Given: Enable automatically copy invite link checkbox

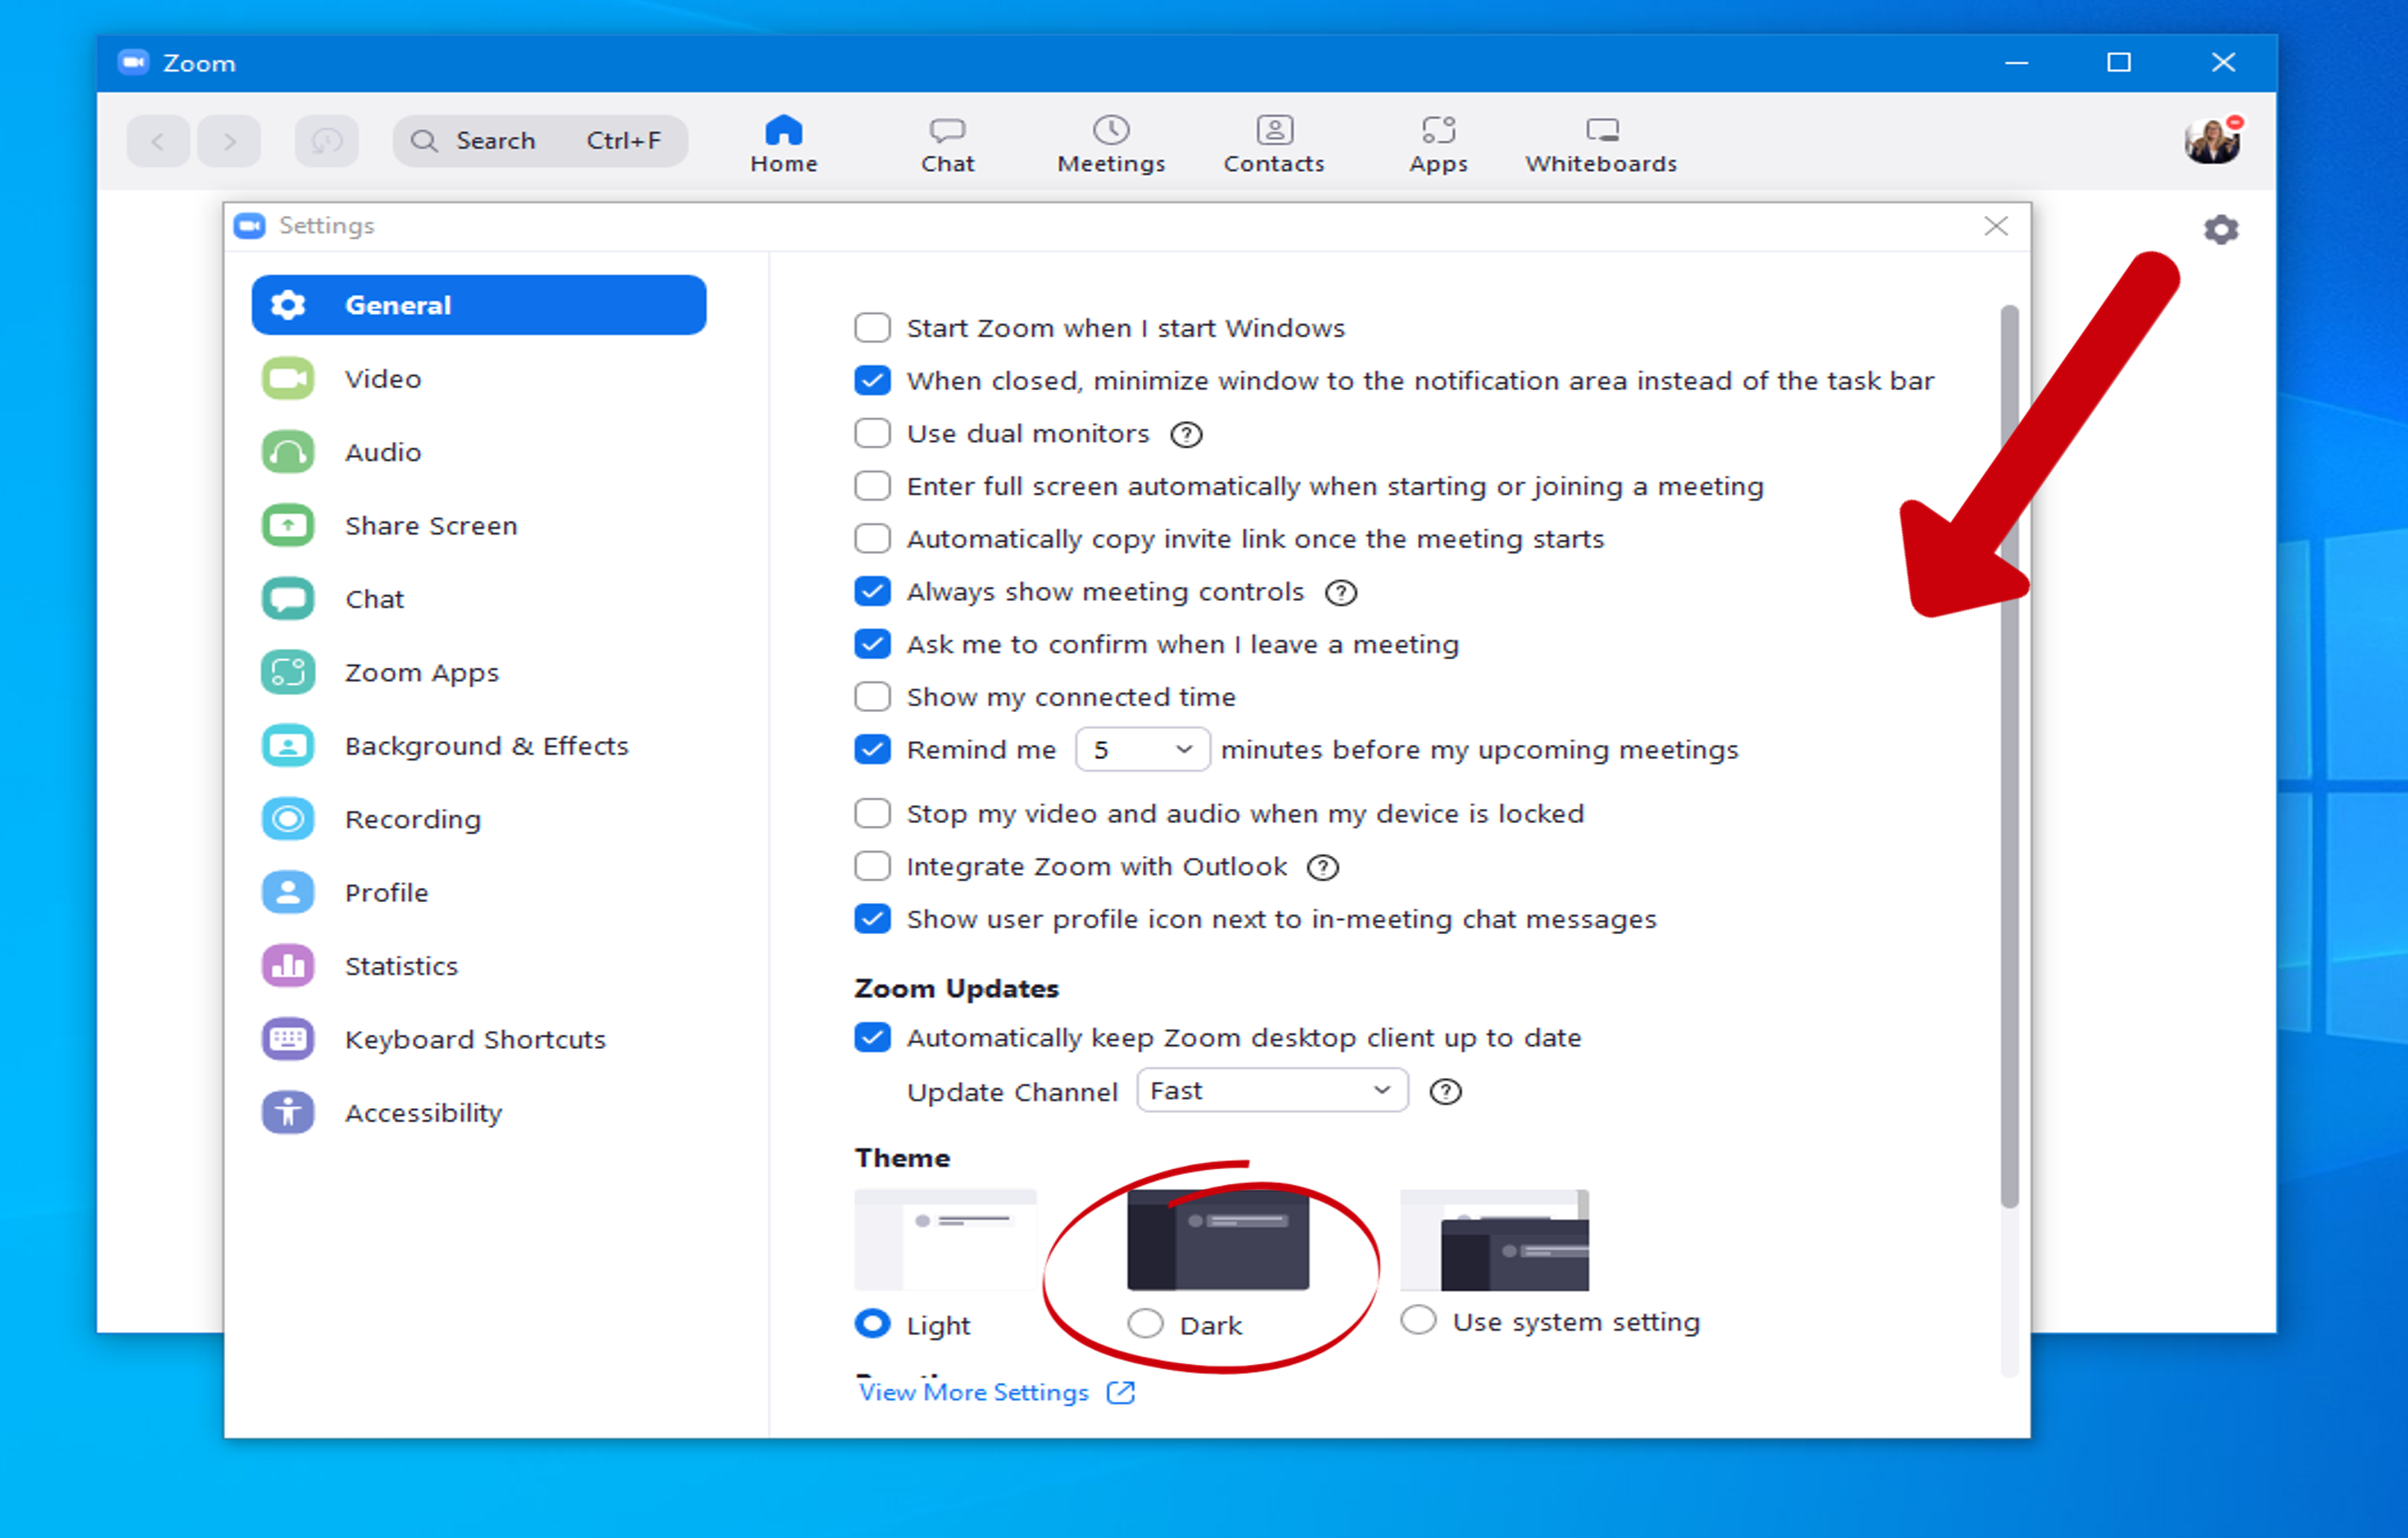Looking at the screenshot, I should tap(872, 538).
